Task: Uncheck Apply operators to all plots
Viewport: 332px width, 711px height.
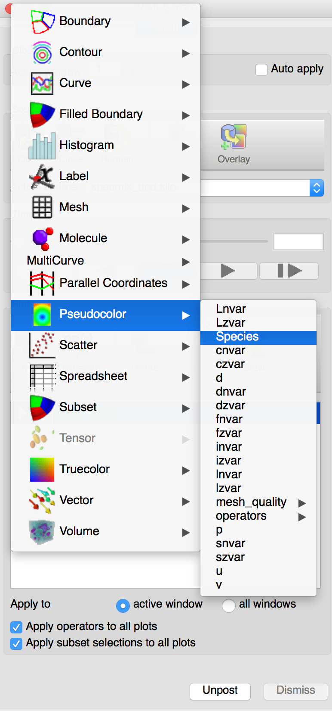Action: click(16, 627)
